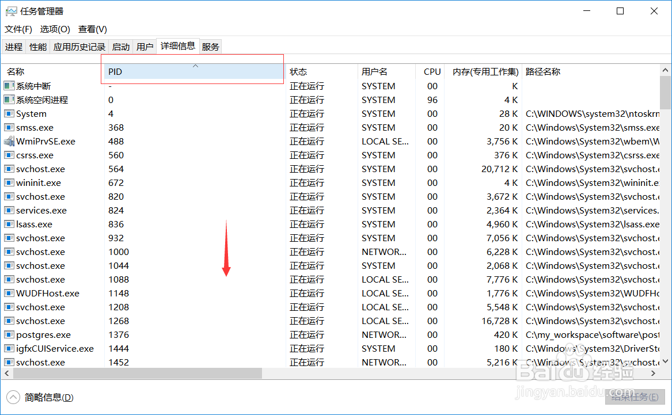Open the 查看 menu
The image size is (672, 415).
[92, 29]
